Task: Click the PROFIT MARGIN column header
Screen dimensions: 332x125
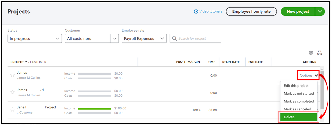Action: click(x=188, y=62)
